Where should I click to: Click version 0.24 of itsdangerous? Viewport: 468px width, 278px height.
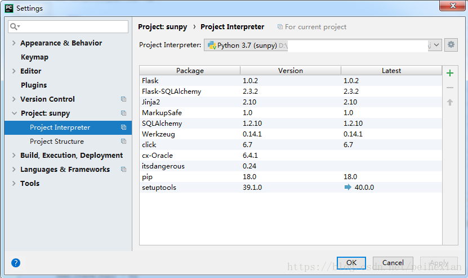tap(249, 166)
